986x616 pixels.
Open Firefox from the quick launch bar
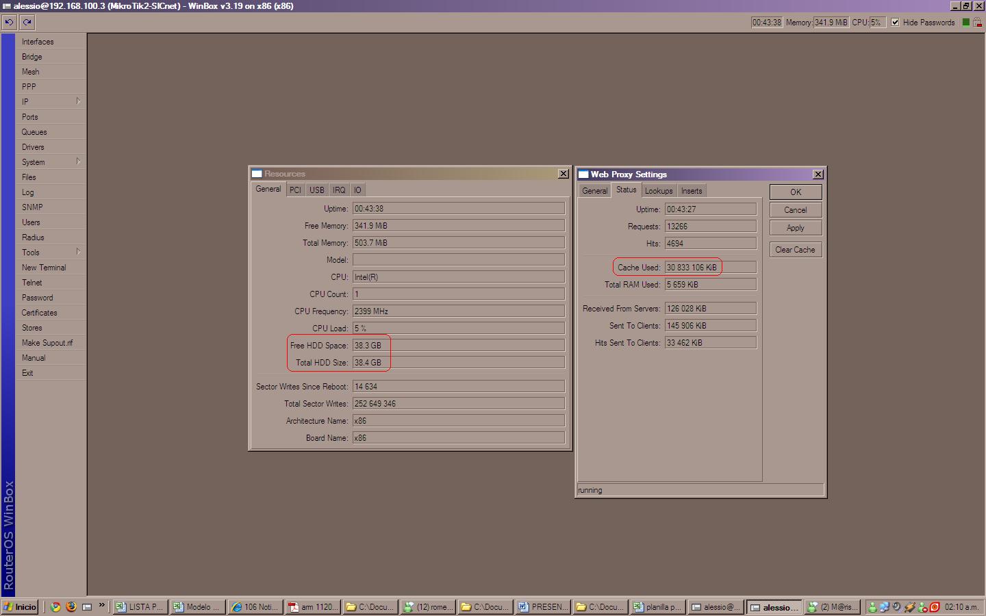coord(71,606)
